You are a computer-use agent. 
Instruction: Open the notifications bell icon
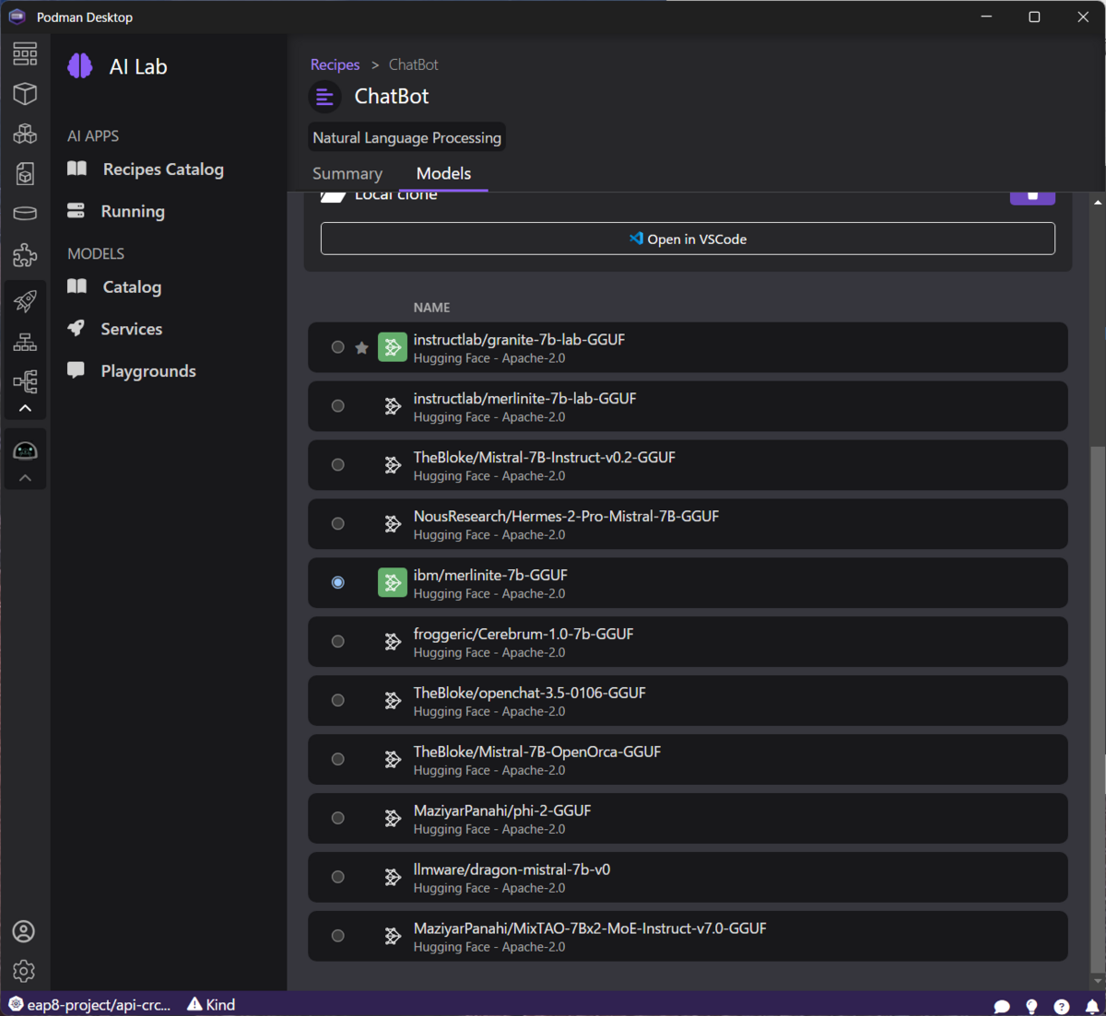[x=1092, y=1006]
